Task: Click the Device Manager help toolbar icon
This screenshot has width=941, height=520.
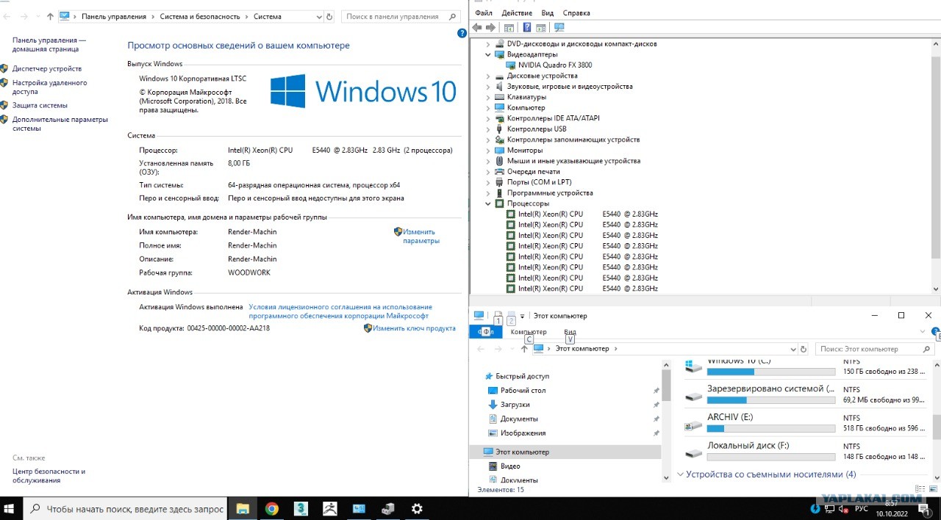Action: tap(526, 28)
